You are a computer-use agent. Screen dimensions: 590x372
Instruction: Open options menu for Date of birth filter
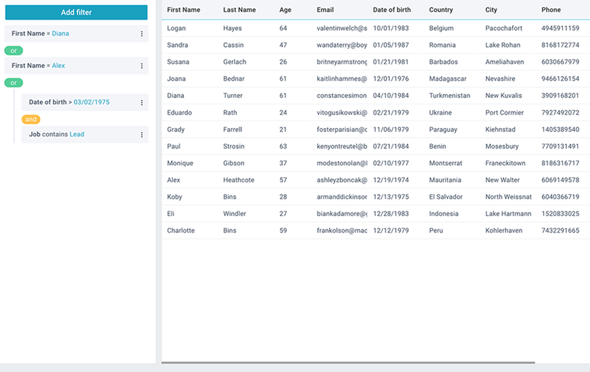pyautogui.click(x=142, y=103)
